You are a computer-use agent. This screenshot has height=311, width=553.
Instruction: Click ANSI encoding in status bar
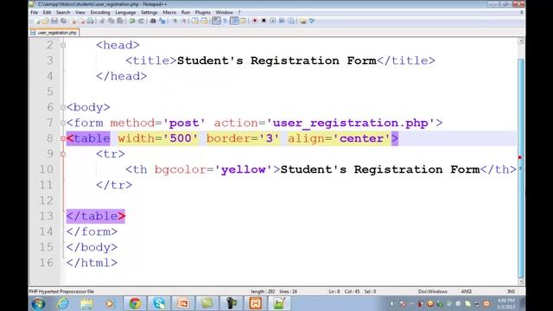[467, 292]
